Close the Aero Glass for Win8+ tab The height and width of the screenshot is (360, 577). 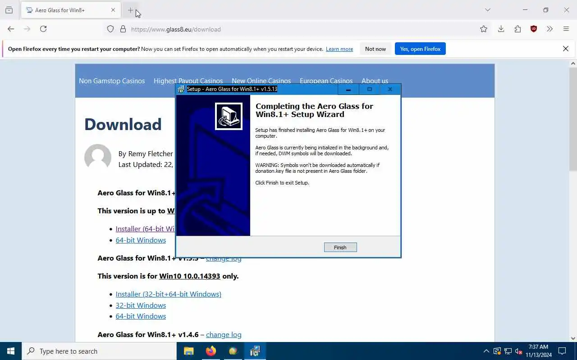pos(113,10)
